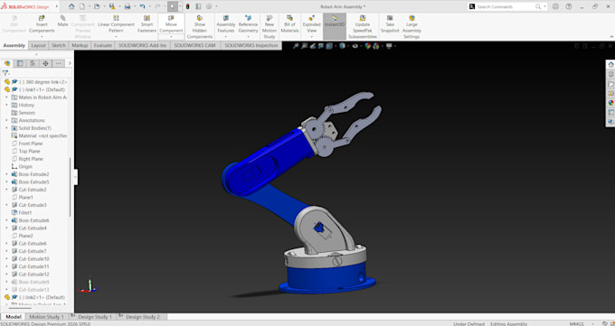615x326 pixels.
Task: Switch to the Assembly ribbon tab
Action: point(14,45)
